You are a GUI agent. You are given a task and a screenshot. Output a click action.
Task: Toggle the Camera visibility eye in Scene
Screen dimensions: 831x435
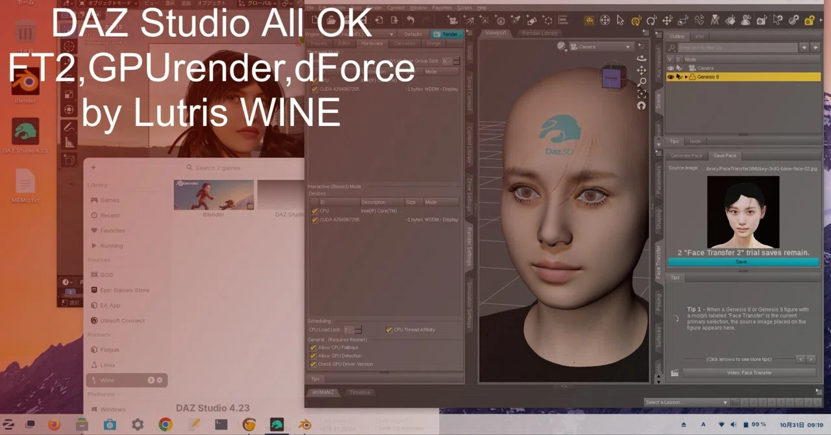(x=671, y=68)
